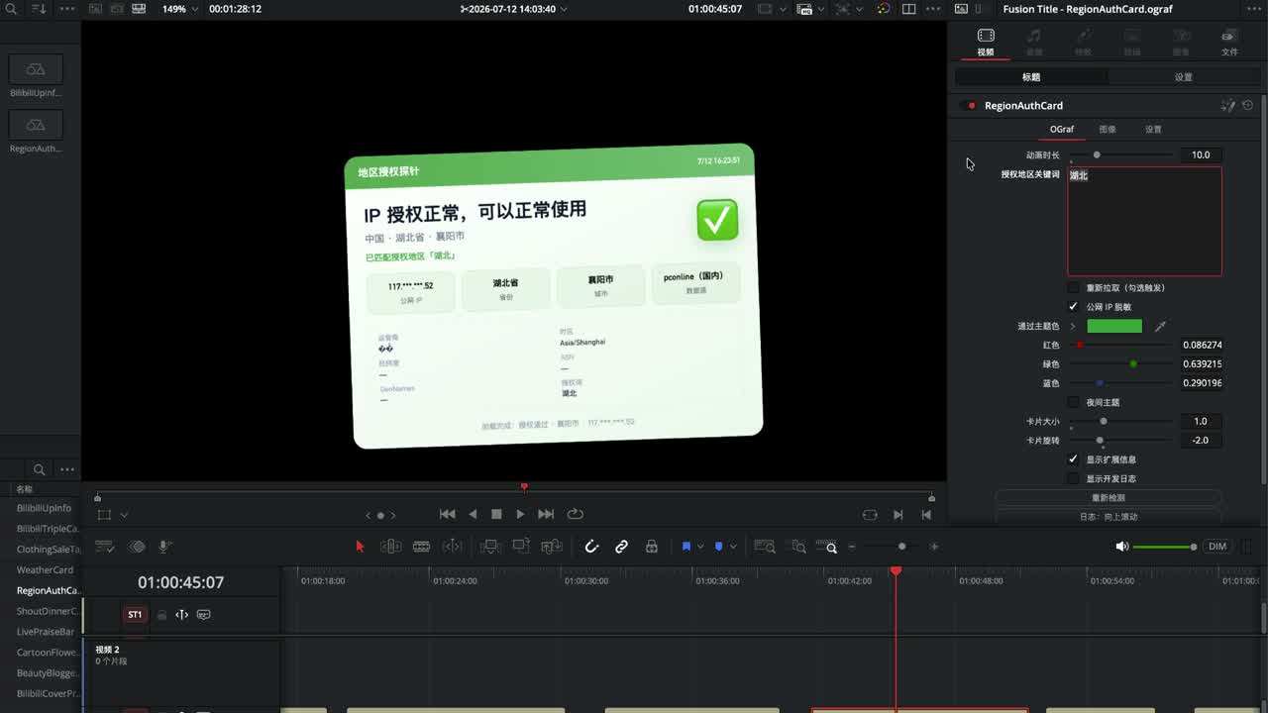Go to next edit point in viewer
The width and height of the screenshot is (1268, 713).
tap(898, 514)
